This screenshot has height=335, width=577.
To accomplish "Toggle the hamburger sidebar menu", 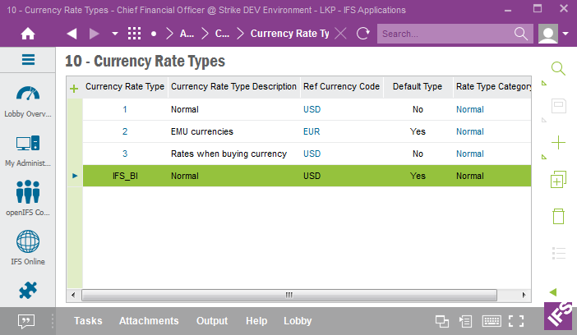I will tap(28, 59).
